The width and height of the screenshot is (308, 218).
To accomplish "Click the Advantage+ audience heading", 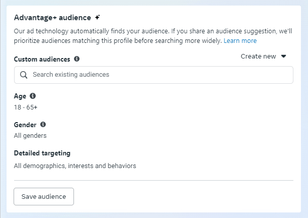I will point(52,18).
